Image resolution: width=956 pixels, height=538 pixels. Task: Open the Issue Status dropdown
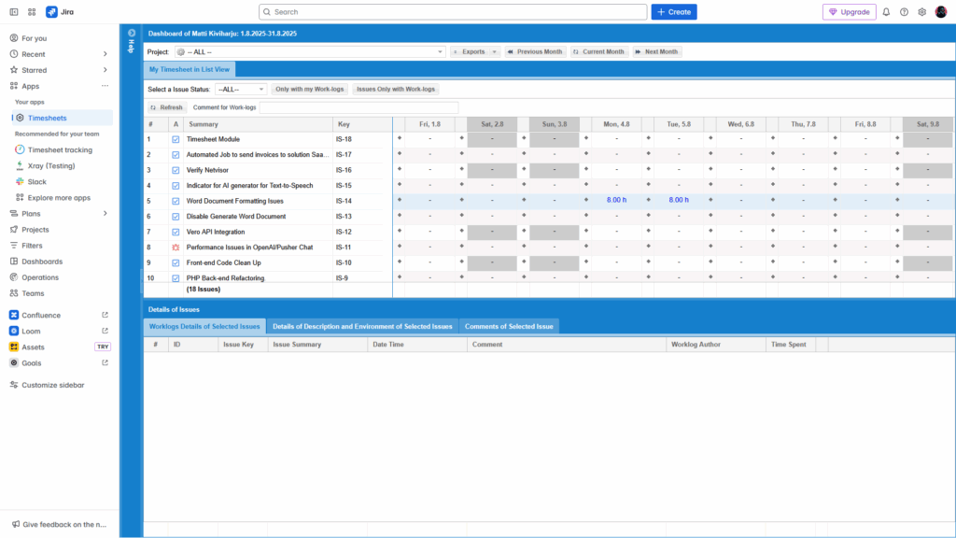pyautogui.click(x=240, y=89)
